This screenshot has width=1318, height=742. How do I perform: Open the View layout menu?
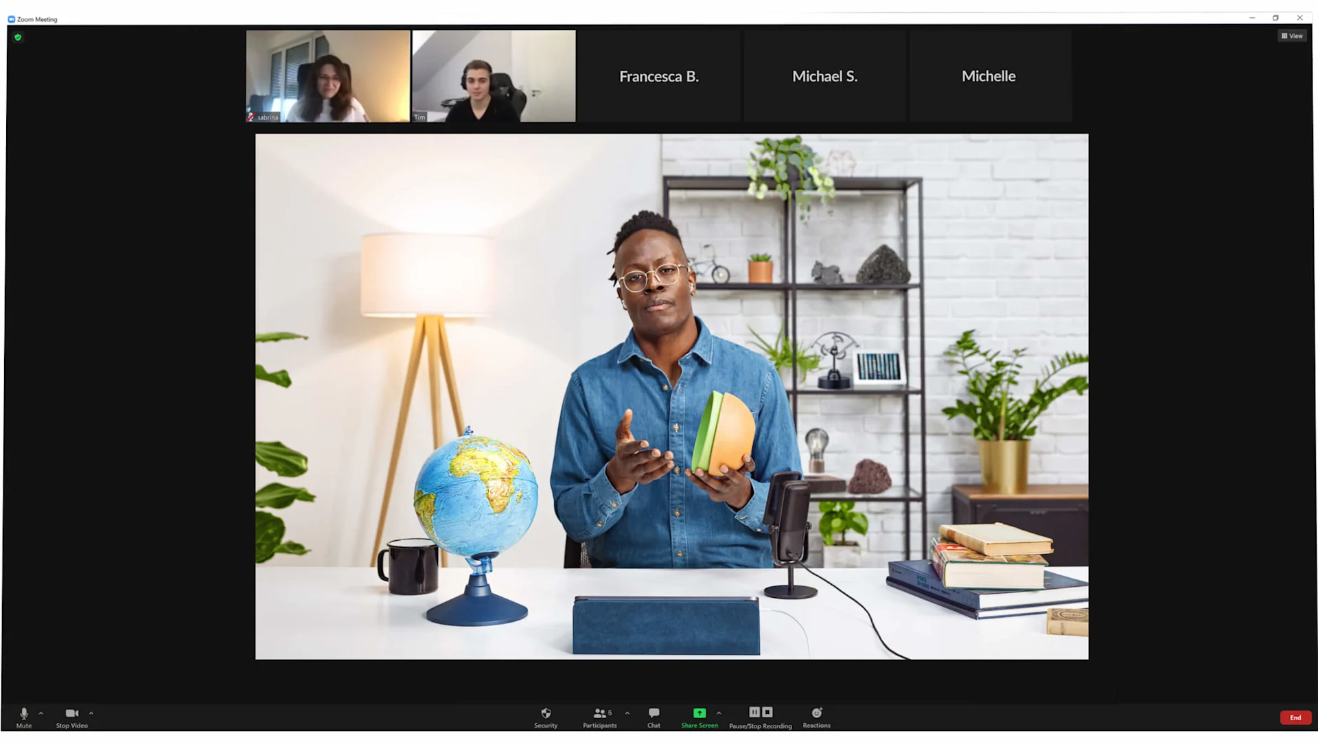1292,36
